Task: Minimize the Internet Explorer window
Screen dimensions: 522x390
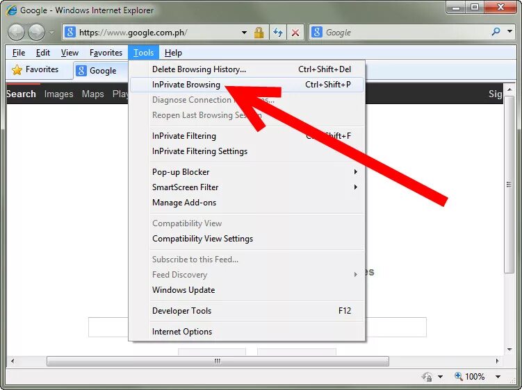Action: coord(456,8)
